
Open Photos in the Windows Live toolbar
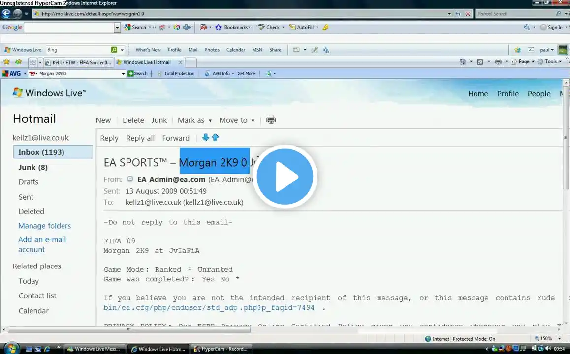pos(212,50)
